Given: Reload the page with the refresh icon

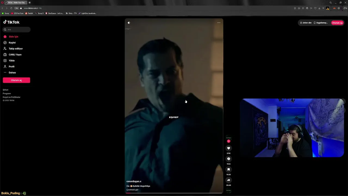Looking at the screenshot, I should point(11,8).
